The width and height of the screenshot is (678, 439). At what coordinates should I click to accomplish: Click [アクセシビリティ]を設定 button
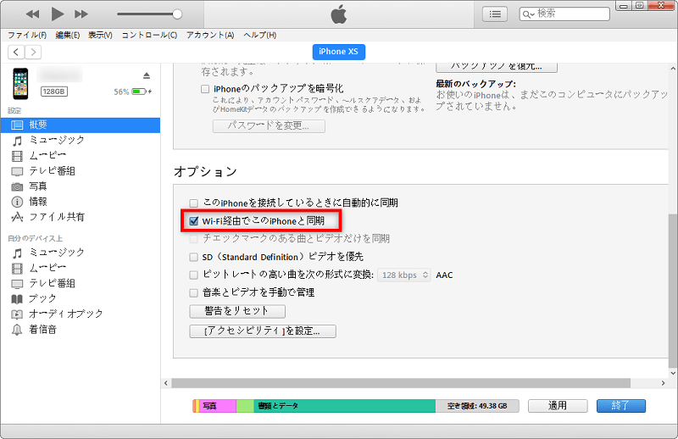pos(263,331)
